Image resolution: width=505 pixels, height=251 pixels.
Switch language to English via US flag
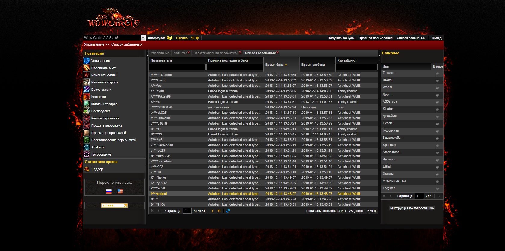[x=120, y=191]
